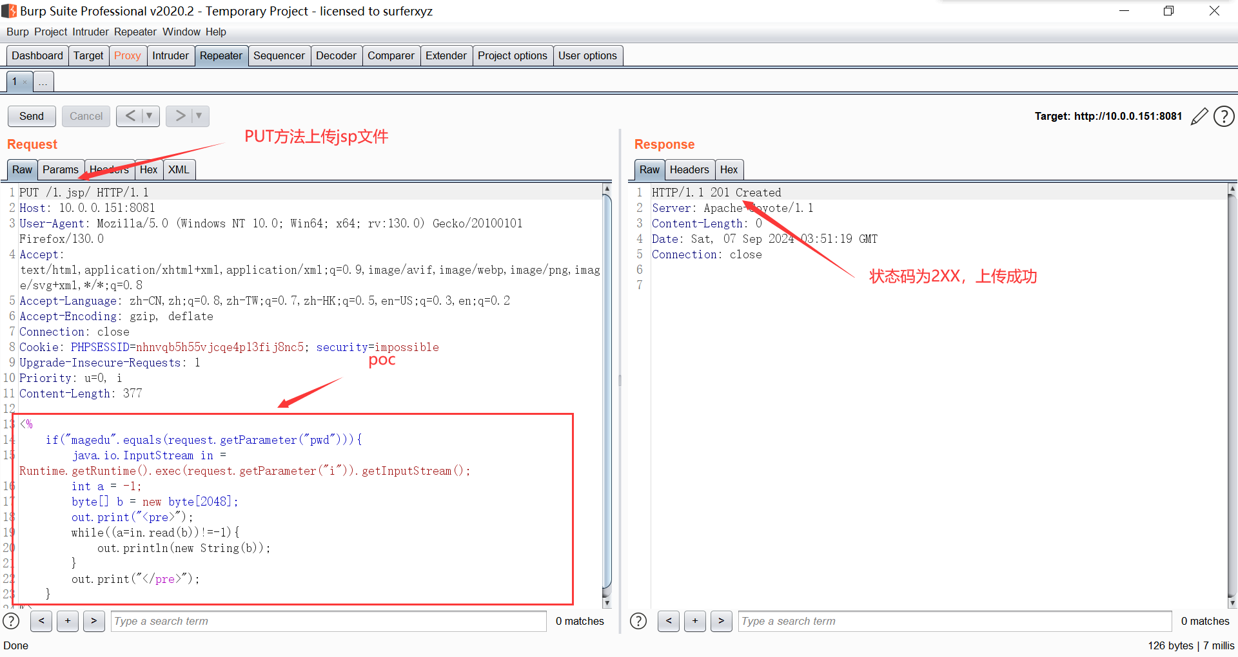The height and width of the screenshot is (657, 1238).
Task: Switch to the Proxy tab
Action: (x=128, y=55)
